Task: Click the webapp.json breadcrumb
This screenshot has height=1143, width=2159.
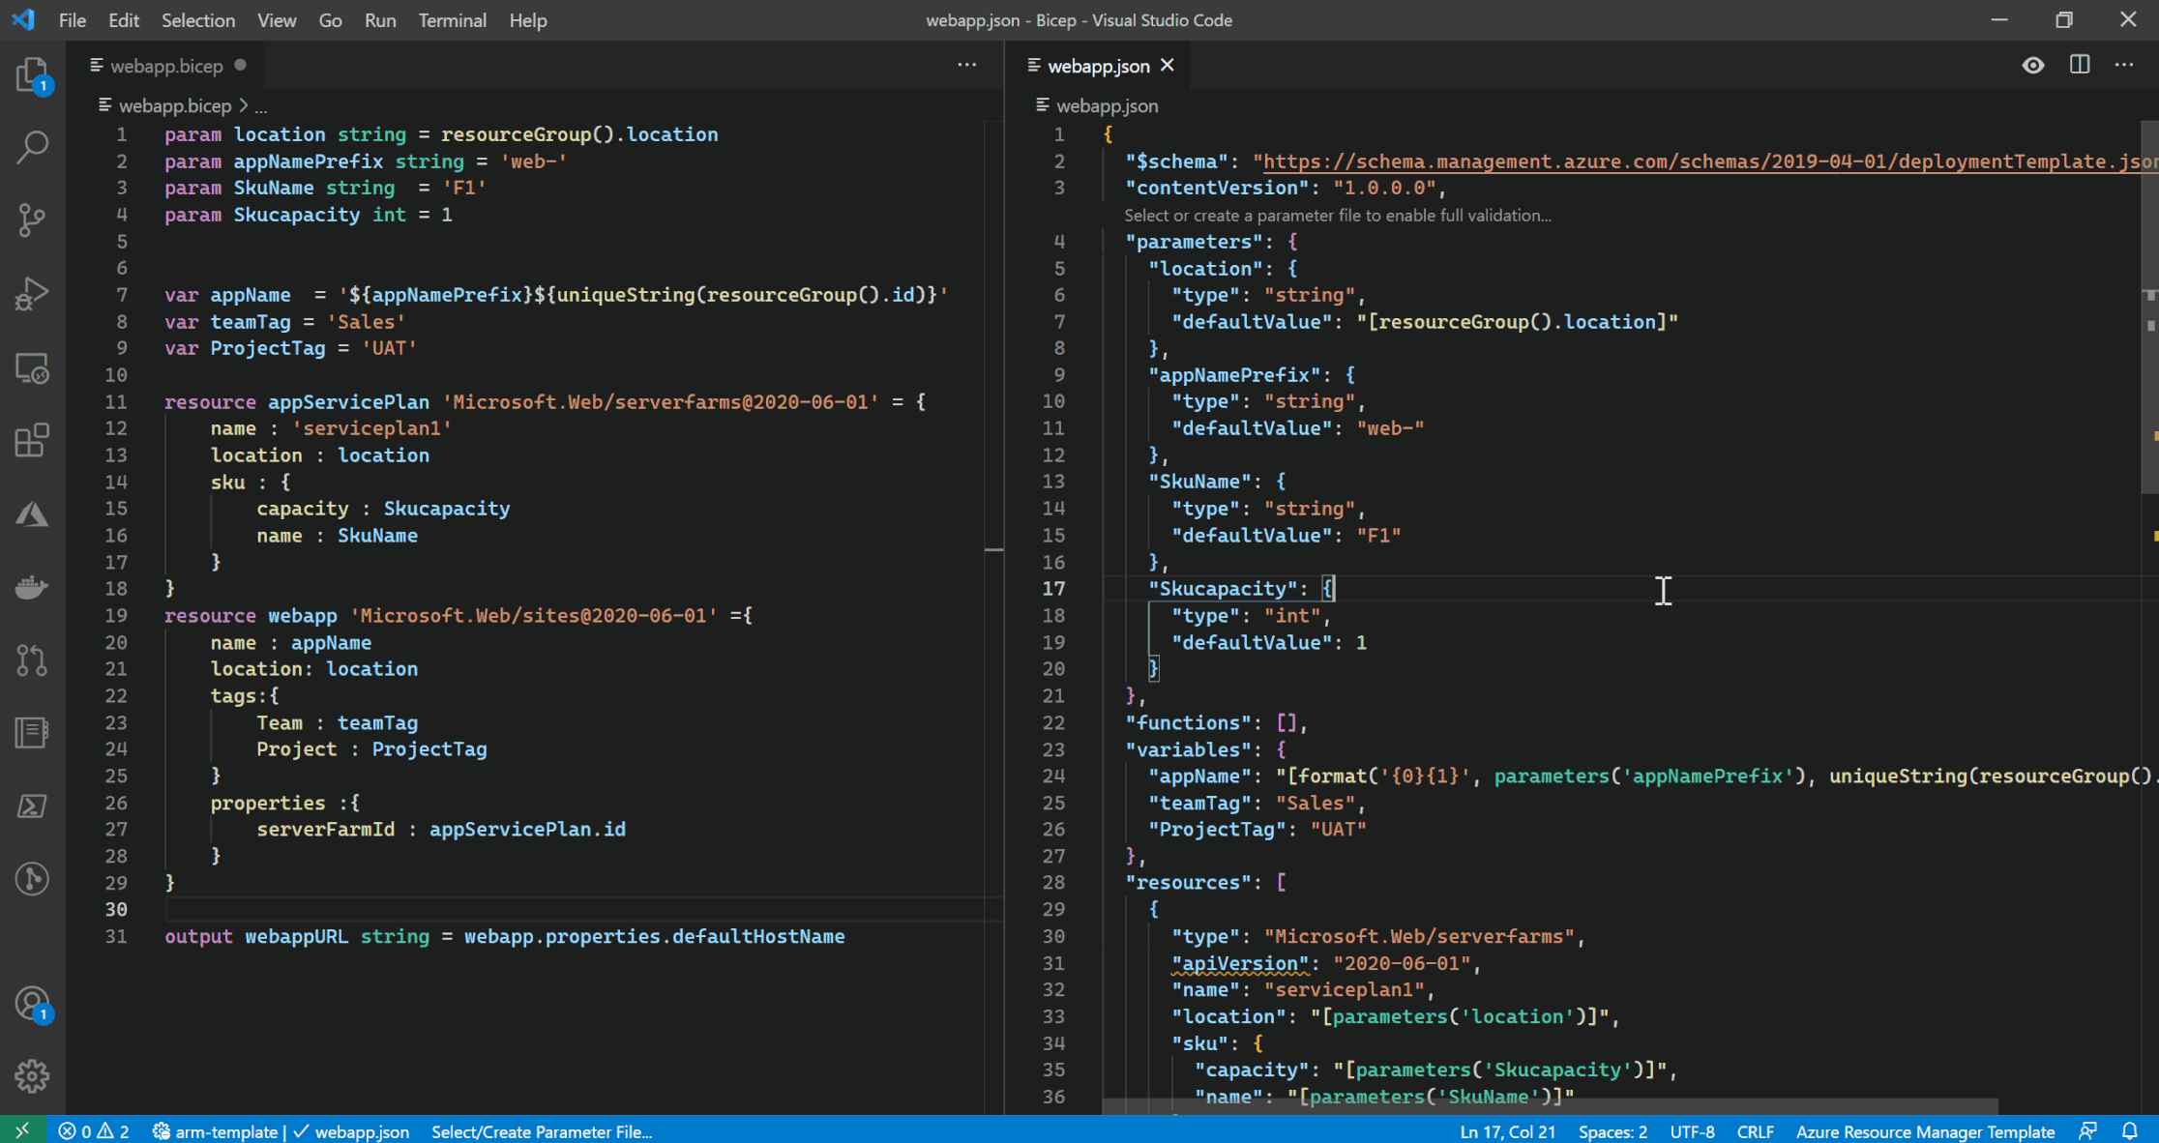Action: [x=1097, y=105]
